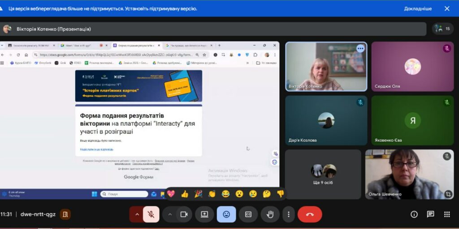Send thumbs up reaction
Screen dimensions: 459x229
click(184, 194)
